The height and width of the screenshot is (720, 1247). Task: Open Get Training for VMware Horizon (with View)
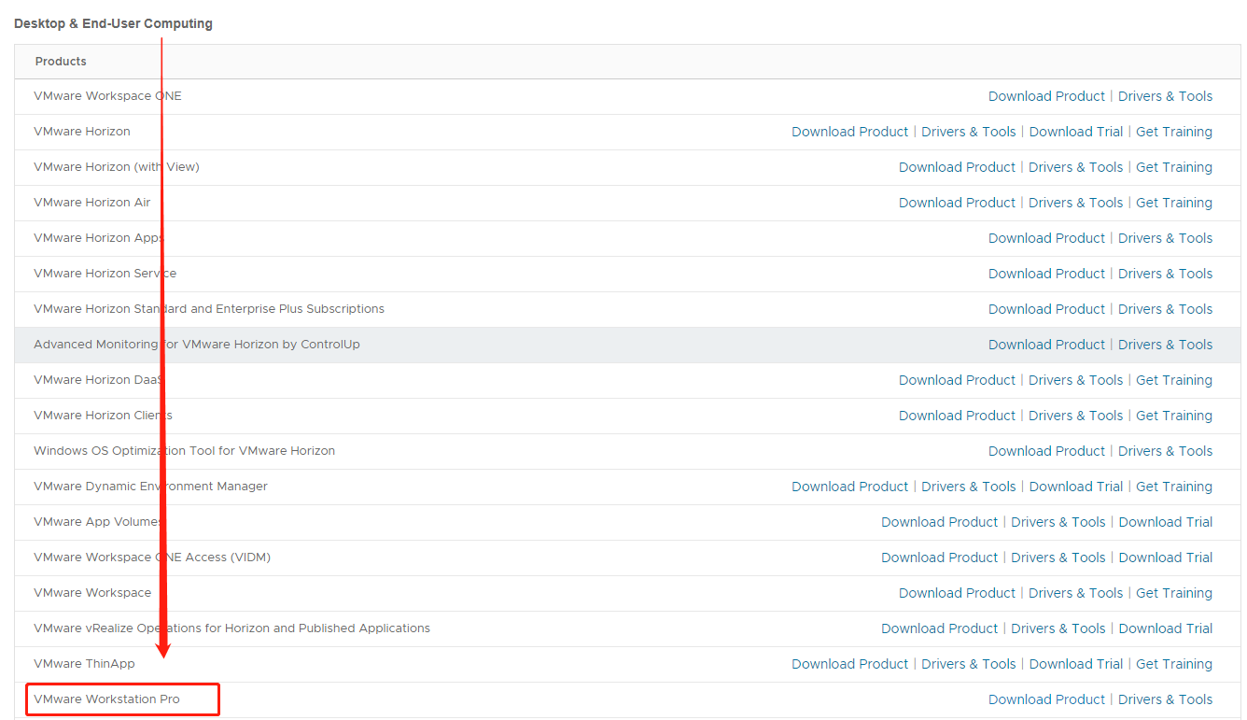coord(1173,167)
